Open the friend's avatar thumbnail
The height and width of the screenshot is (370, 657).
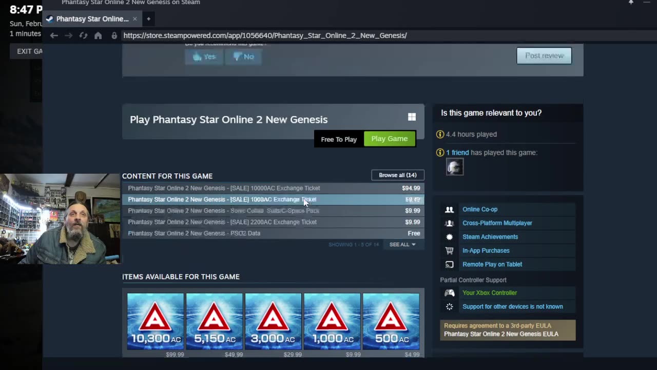tap(455, 167)
